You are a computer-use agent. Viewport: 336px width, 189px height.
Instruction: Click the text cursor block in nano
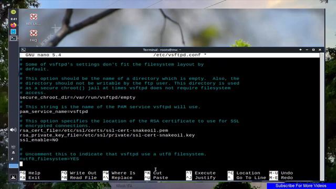21,164
